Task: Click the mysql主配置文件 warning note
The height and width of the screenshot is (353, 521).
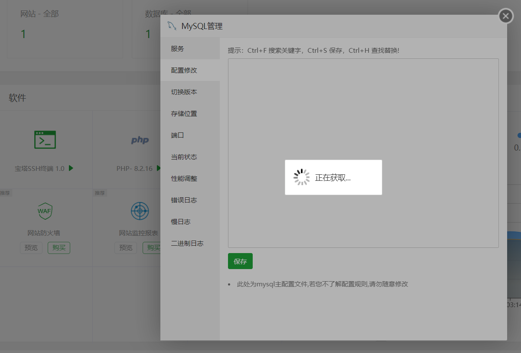Action: coord(322,284)
